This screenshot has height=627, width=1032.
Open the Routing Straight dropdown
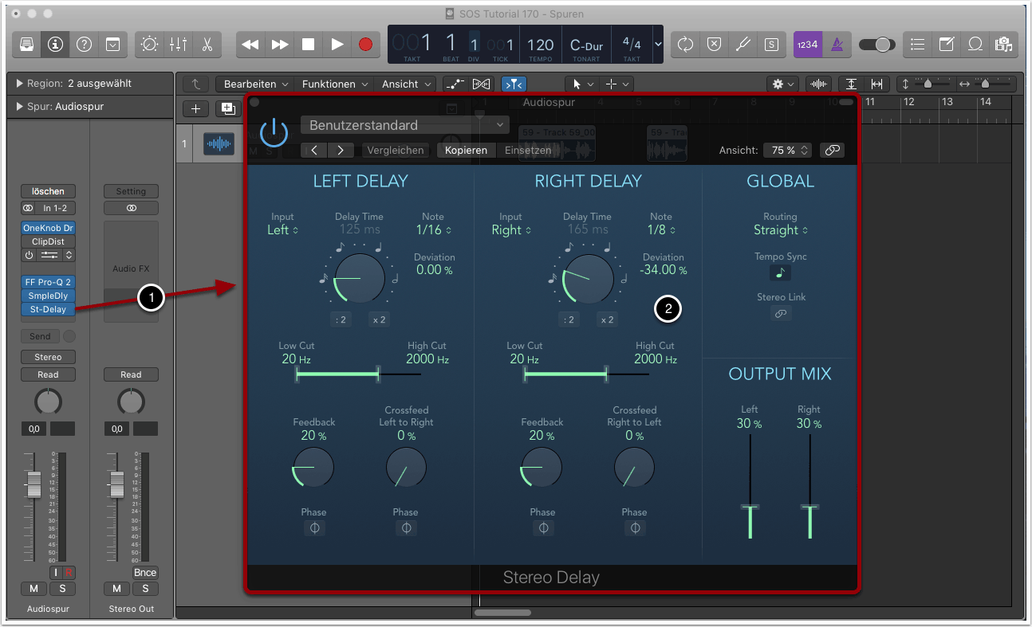tap(780, 230)
